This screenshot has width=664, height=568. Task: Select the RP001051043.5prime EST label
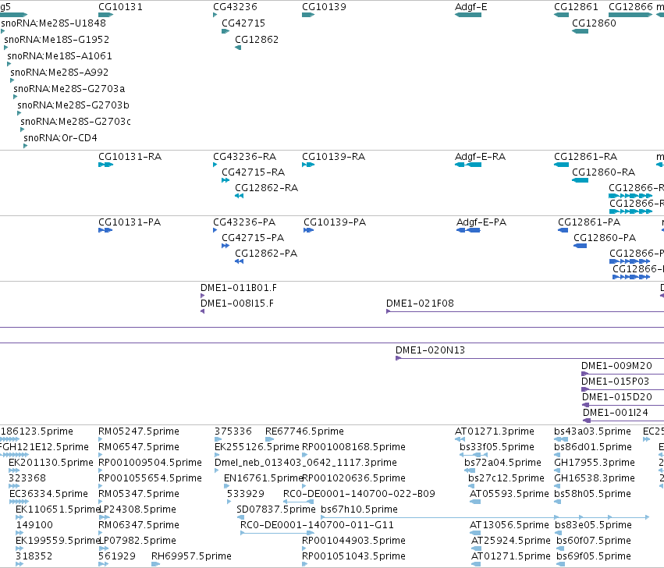(x=353, y=556)
